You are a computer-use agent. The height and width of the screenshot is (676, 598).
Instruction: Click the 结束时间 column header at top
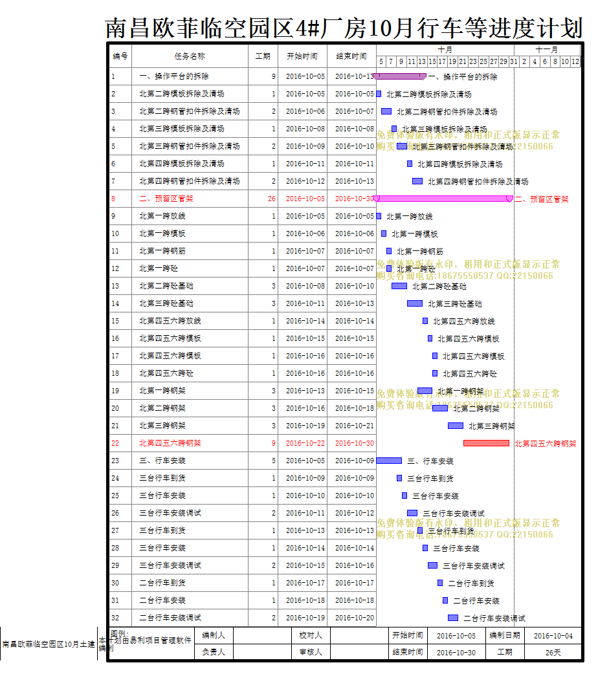tap(351, 56)
